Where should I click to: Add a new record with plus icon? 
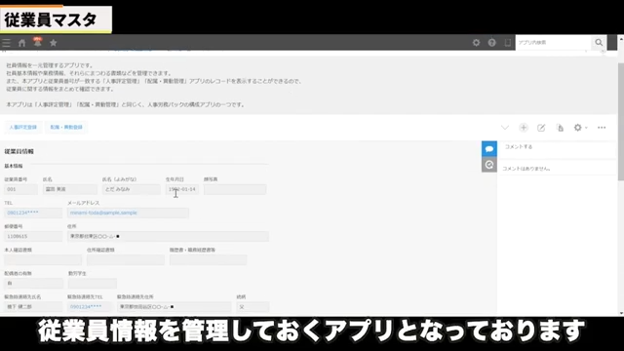click(x=524, y=128)
